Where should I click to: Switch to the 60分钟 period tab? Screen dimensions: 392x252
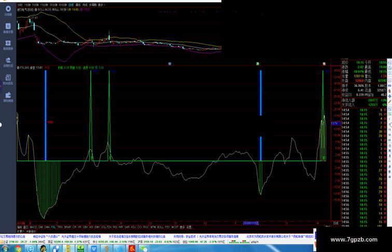[x=63, y=5]
